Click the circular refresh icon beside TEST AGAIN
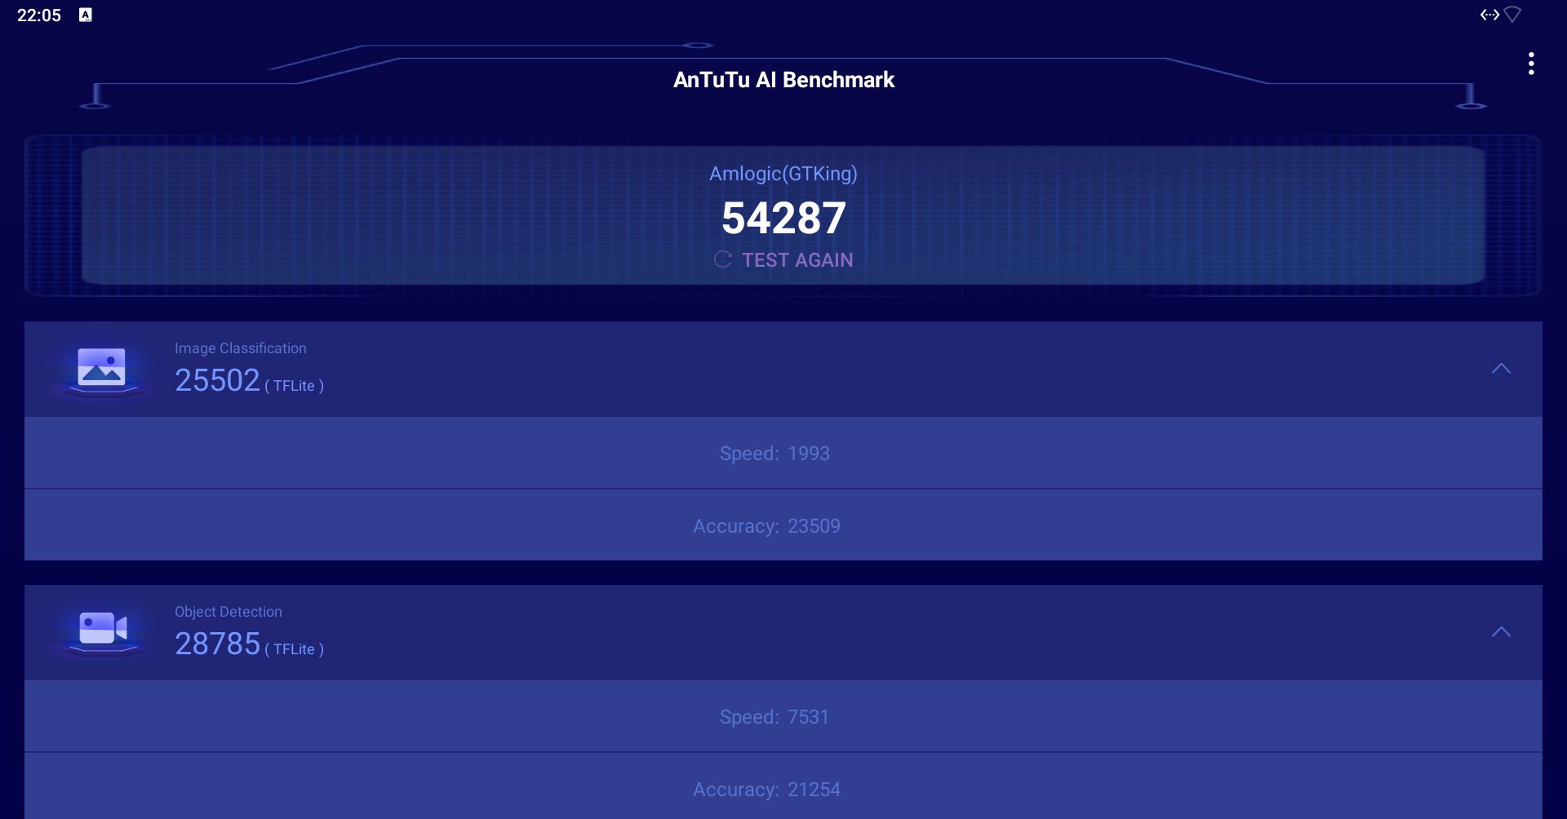 (722, 259)
